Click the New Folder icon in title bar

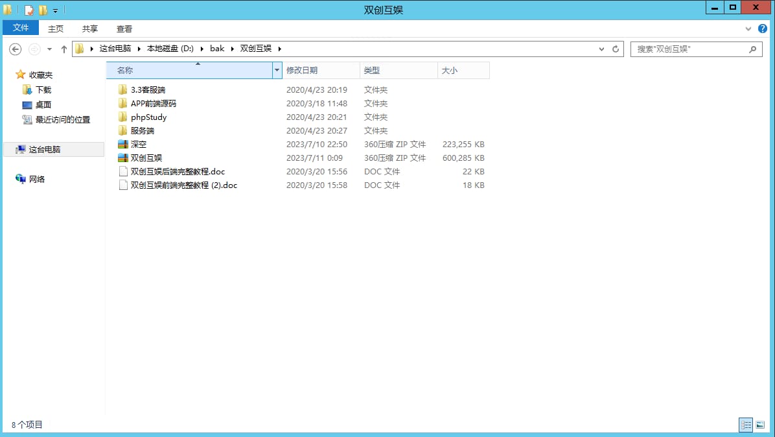click(x=43, y=10)
